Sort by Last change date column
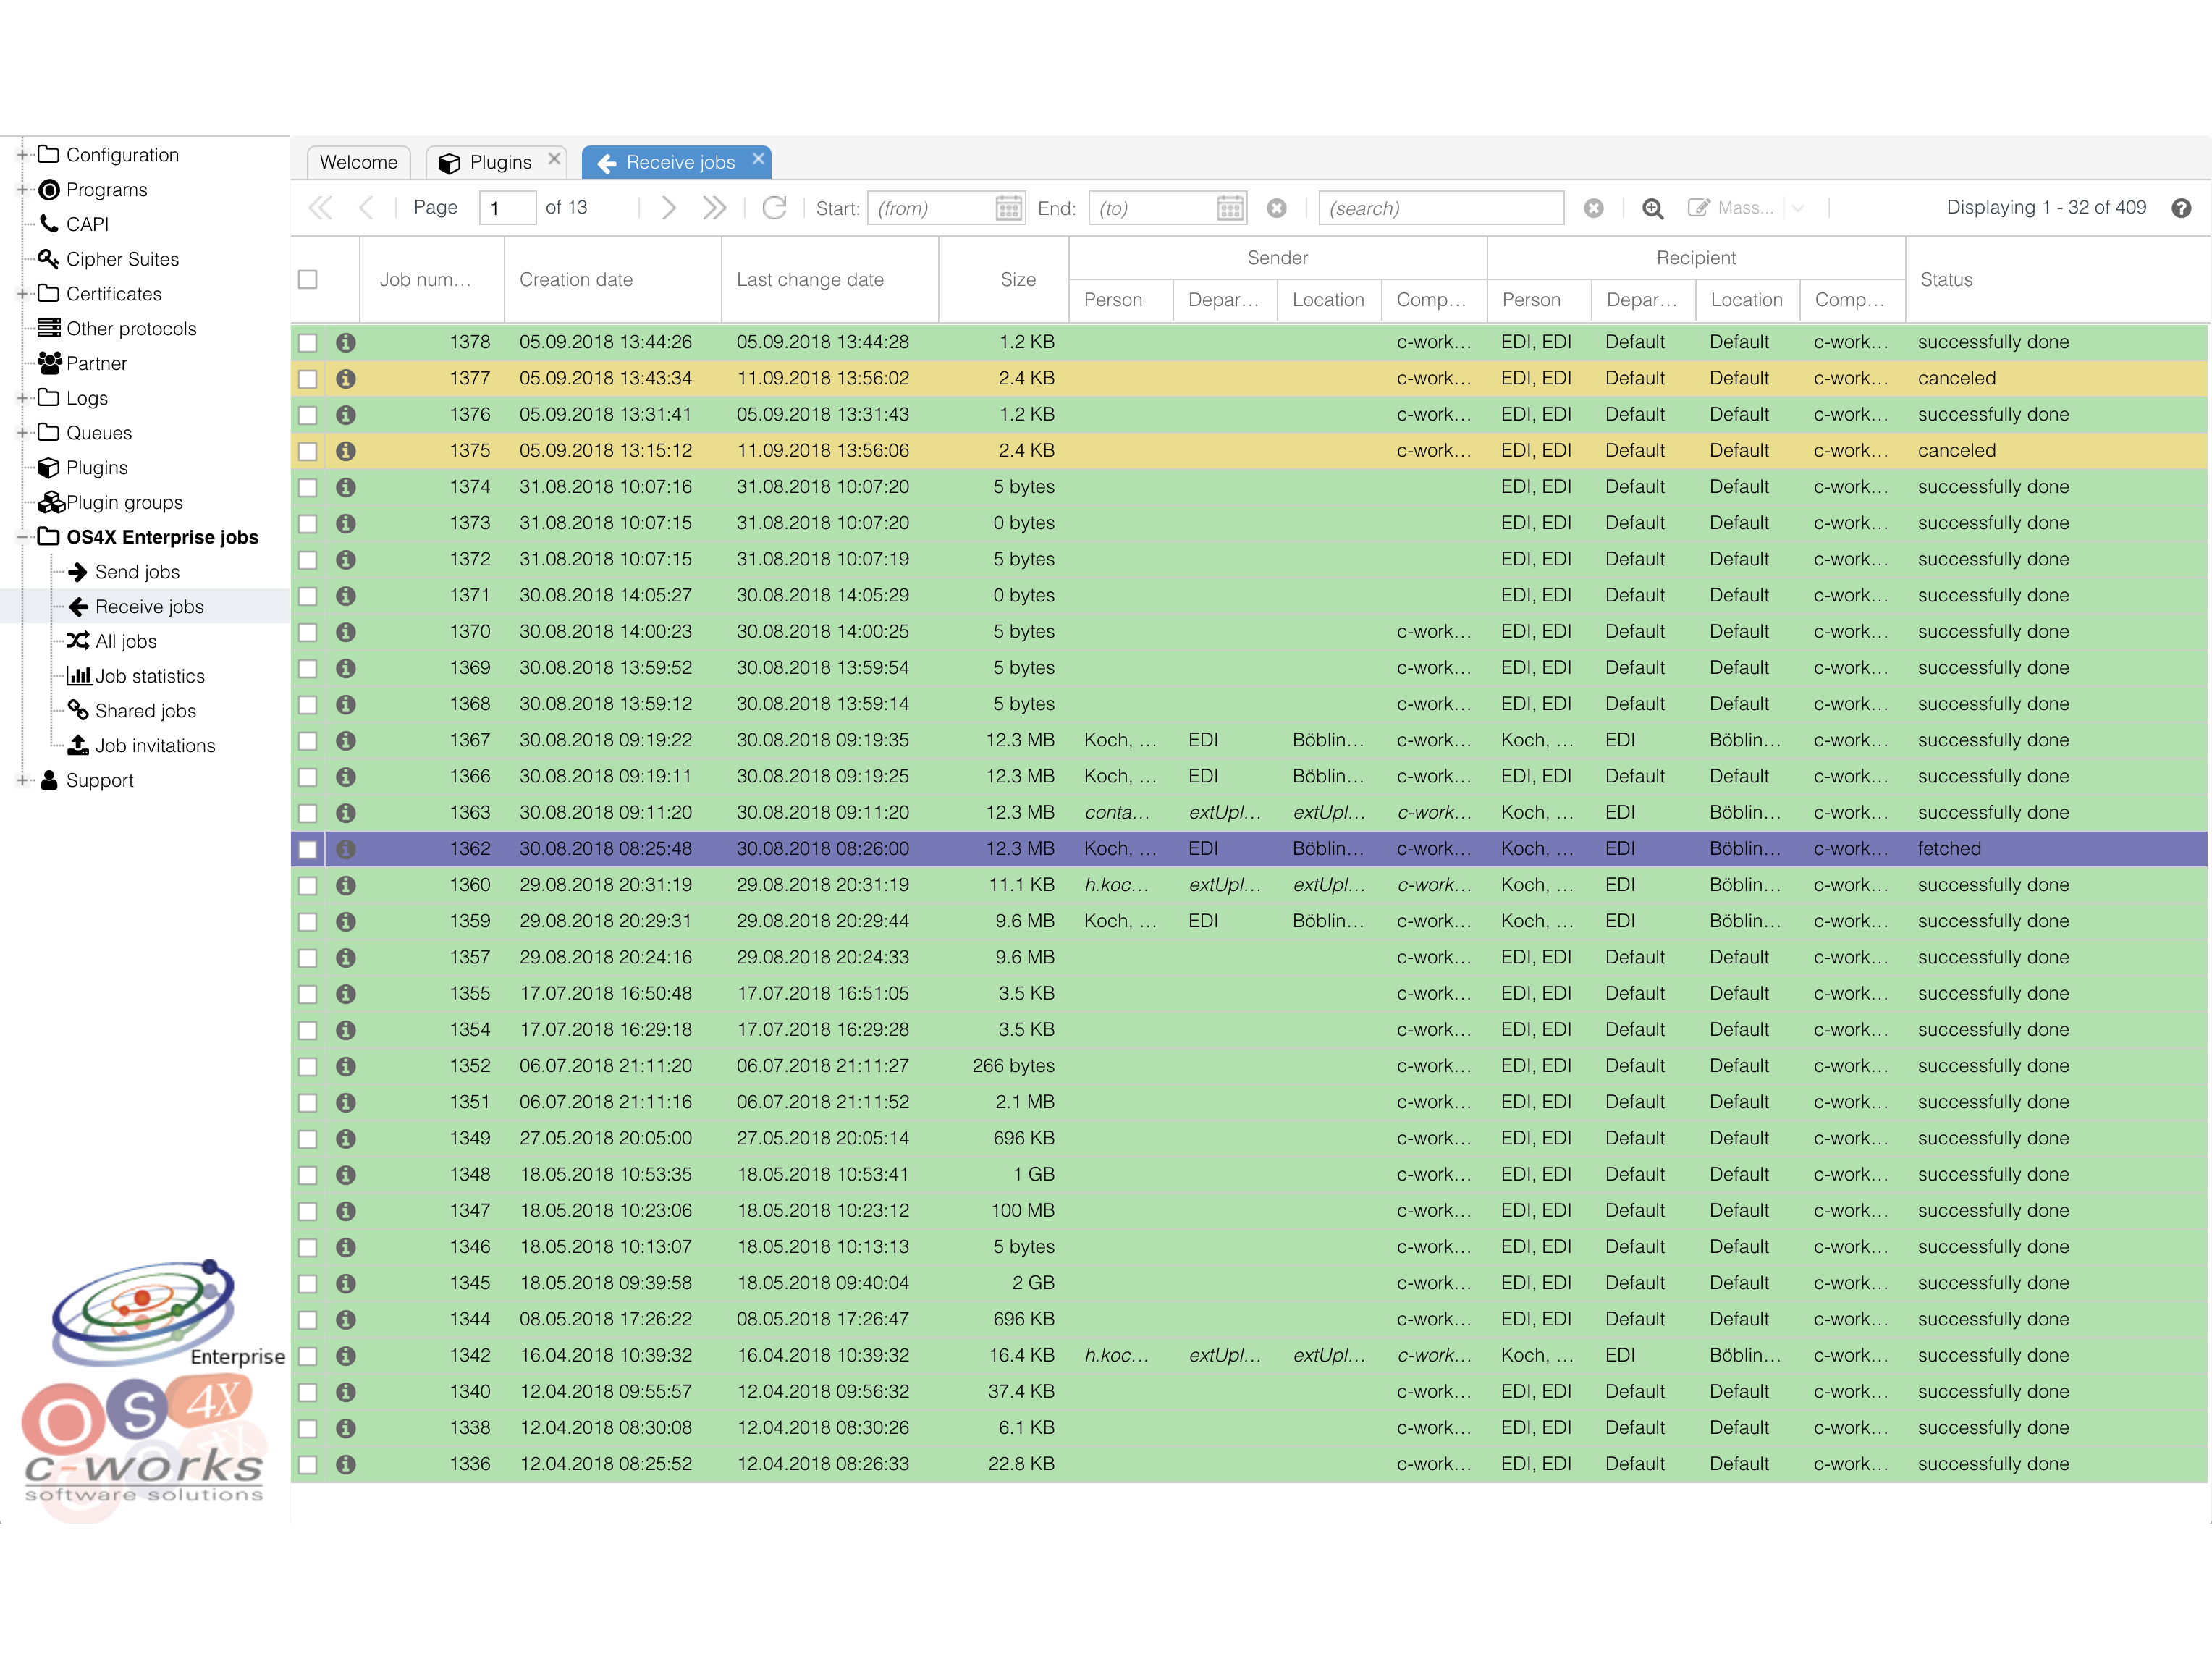 tap(830, 280)
